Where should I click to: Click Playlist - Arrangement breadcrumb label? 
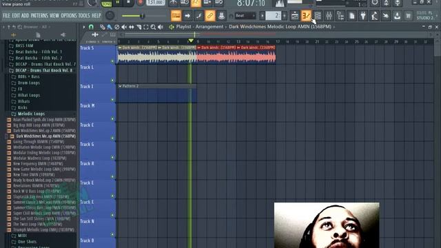point(199,27)
